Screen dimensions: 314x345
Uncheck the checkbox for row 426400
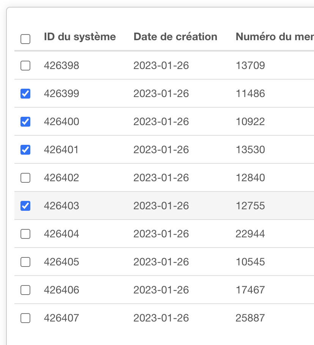coord(25,122)
